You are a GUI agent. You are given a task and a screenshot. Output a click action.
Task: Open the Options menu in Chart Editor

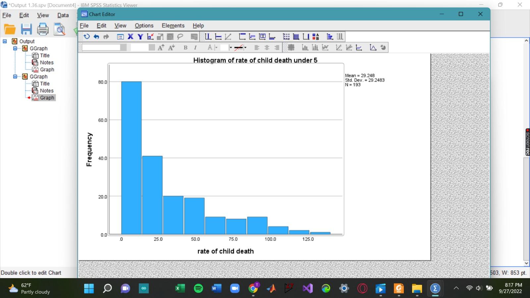(144, 25)
